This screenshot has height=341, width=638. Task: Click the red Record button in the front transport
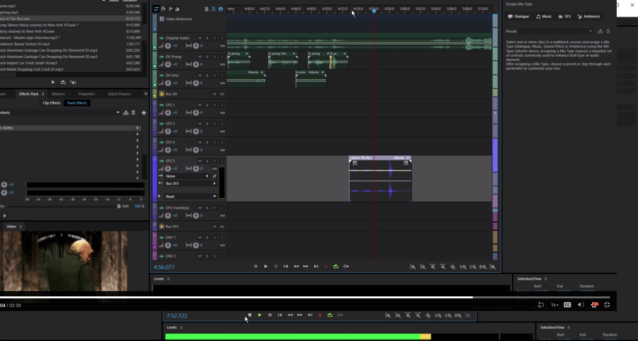coord(326,266)
